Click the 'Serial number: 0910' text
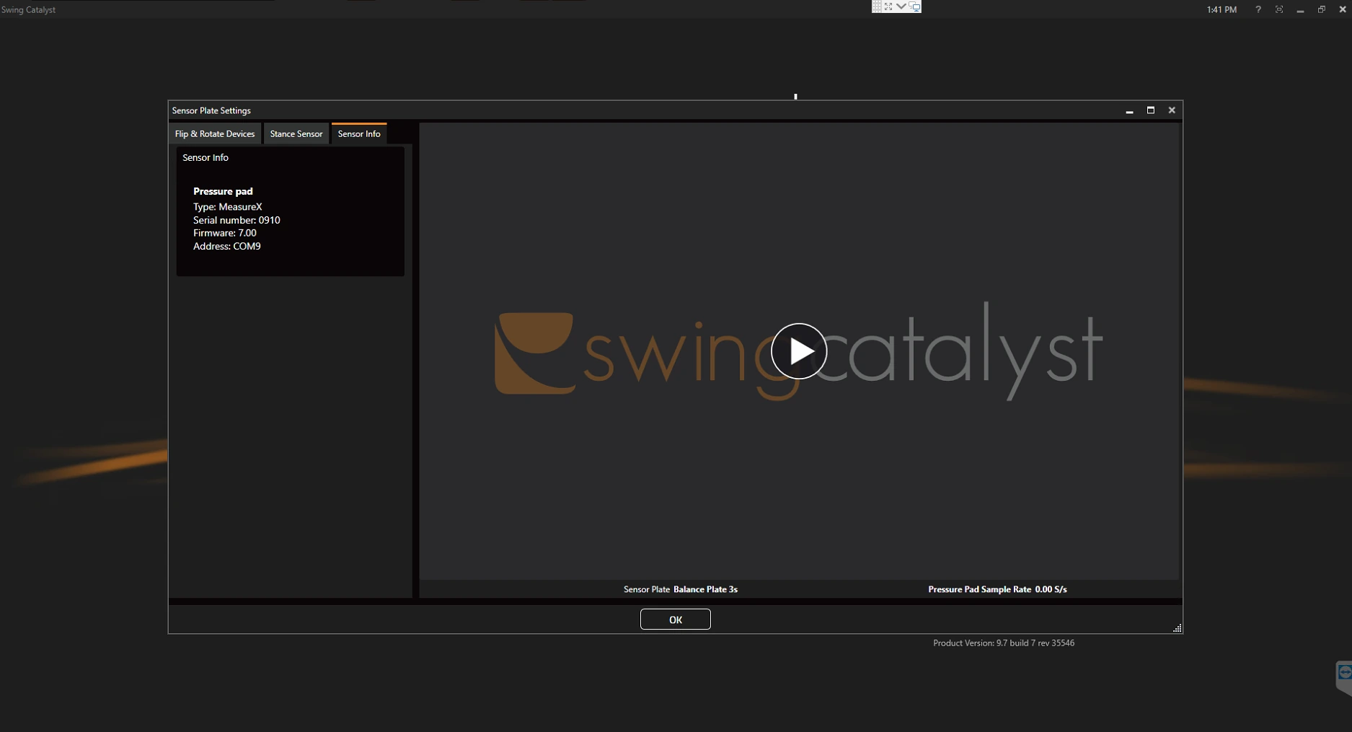Viewport: 1352px width, 732px height. (x=237, y=220)
